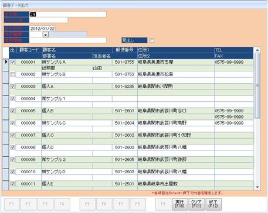Screen dimensions: 268x213
Task: Click the row selector for customer 000002
Action: point(6,77)
